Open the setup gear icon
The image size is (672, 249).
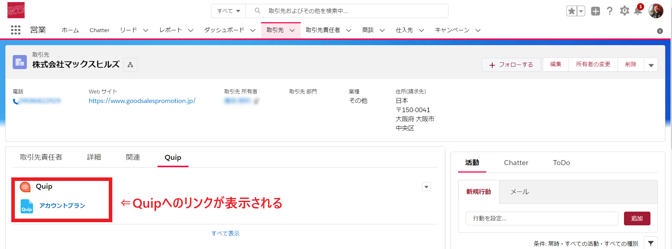pyautogui.click(x=624, y=11)
